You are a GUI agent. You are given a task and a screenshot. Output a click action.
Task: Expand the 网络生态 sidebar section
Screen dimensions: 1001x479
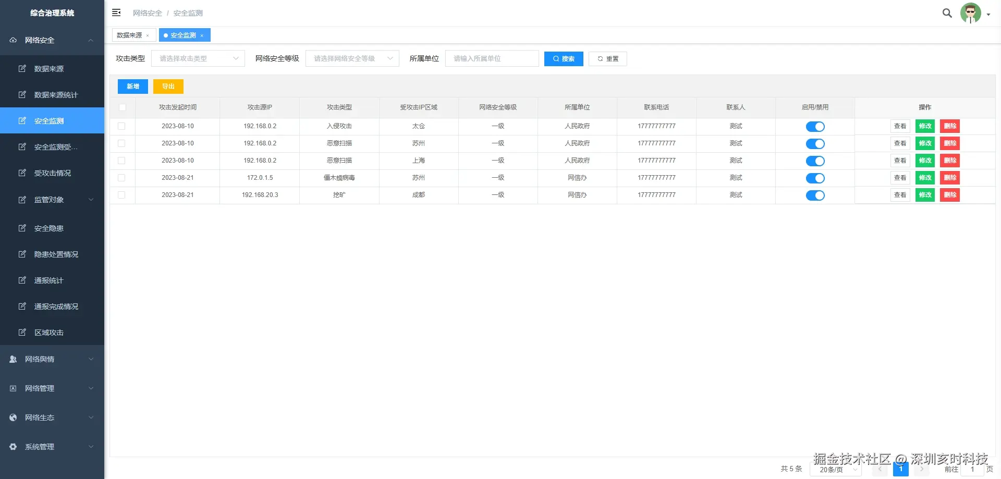pos(91,417)
